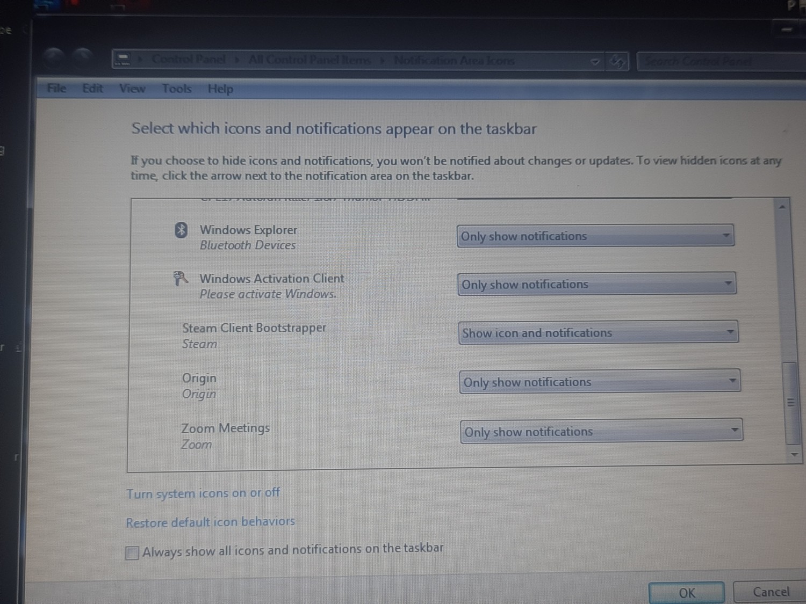Open Windows Explorer Bluetooth behavior dropdown
The width and height of the screenshot is (806, 604).
tap(595, 236)
